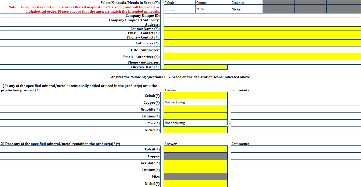Select the Authorizer name field
The width and height of the screenshot is (361, 187).
[x=262, y=43]
